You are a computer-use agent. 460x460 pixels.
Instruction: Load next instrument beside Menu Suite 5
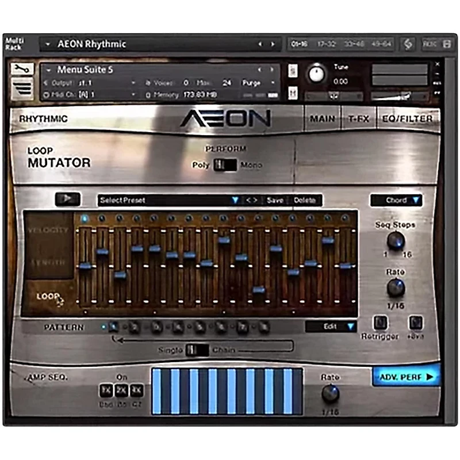[x=272, y=70]
